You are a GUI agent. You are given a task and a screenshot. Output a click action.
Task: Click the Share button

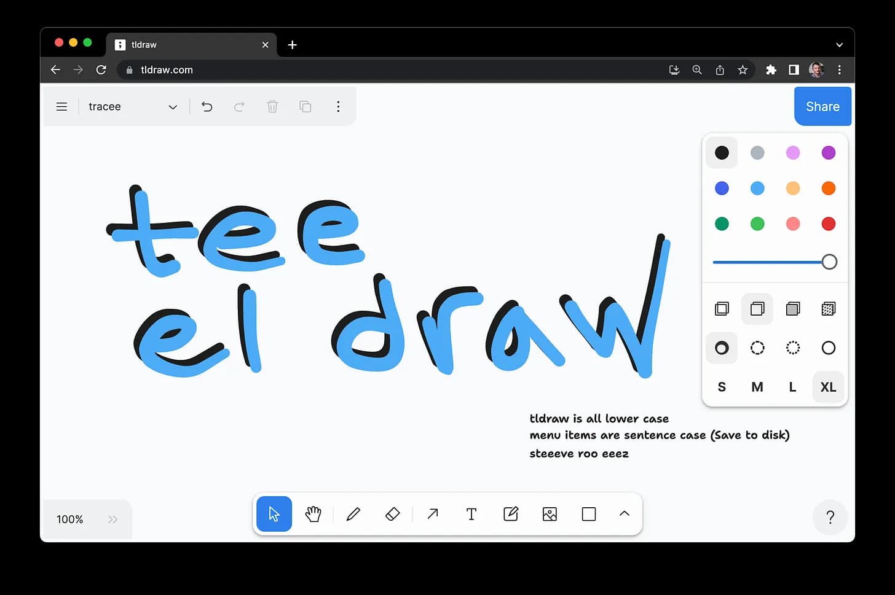click(x=822, y=106)
